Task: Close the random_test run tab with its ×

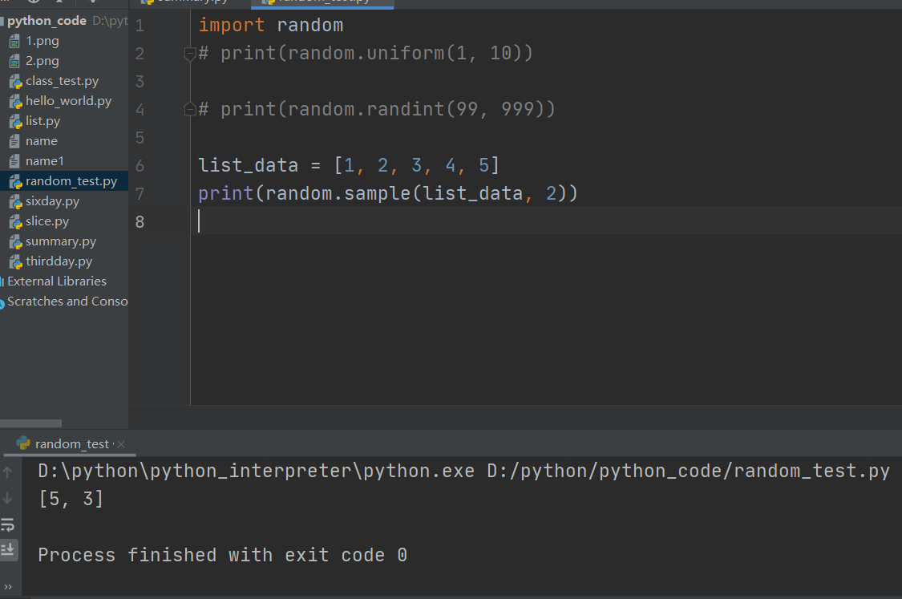Action: tap(121, 443)
